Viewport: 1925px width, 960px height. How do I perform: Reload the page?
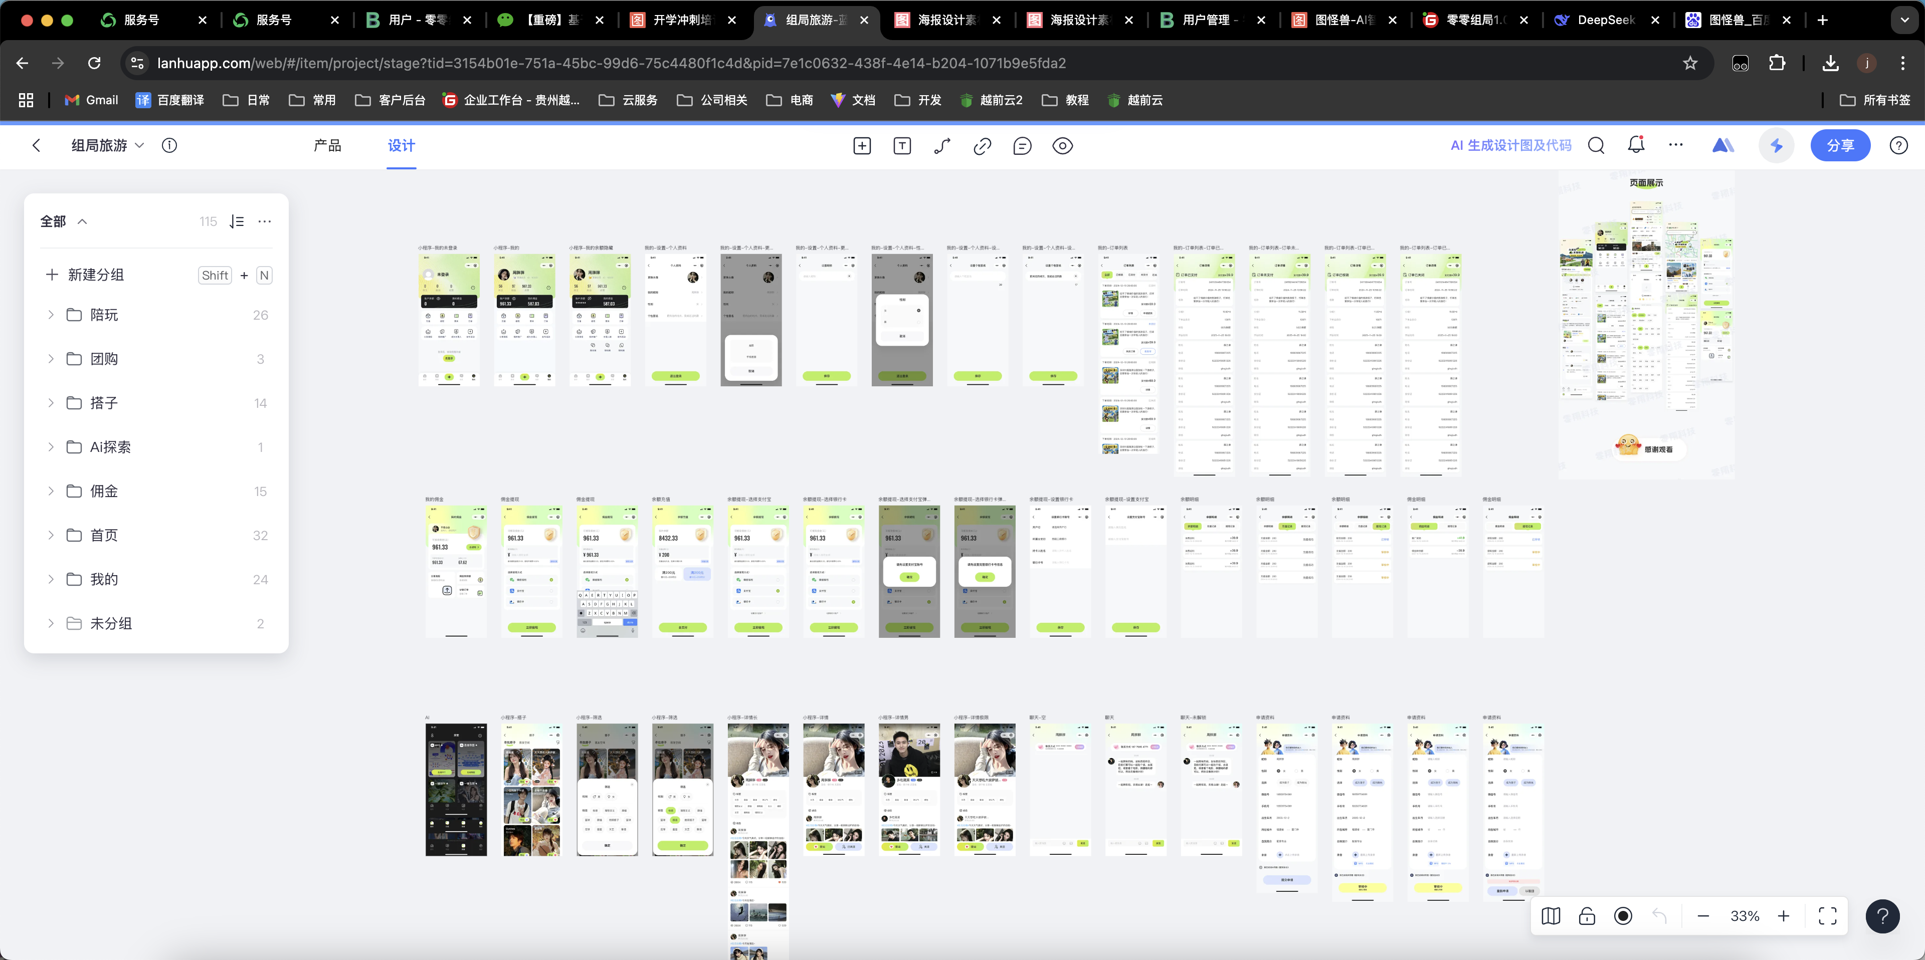(x=94, y=64)
